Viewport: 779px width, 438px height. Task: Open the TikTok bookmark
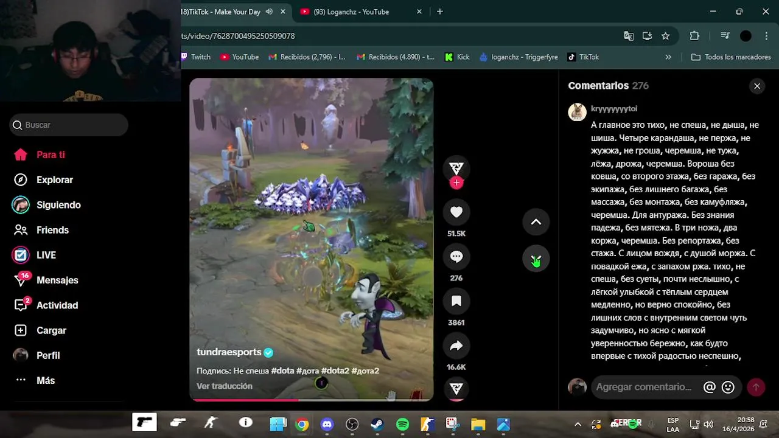(584, 57)
